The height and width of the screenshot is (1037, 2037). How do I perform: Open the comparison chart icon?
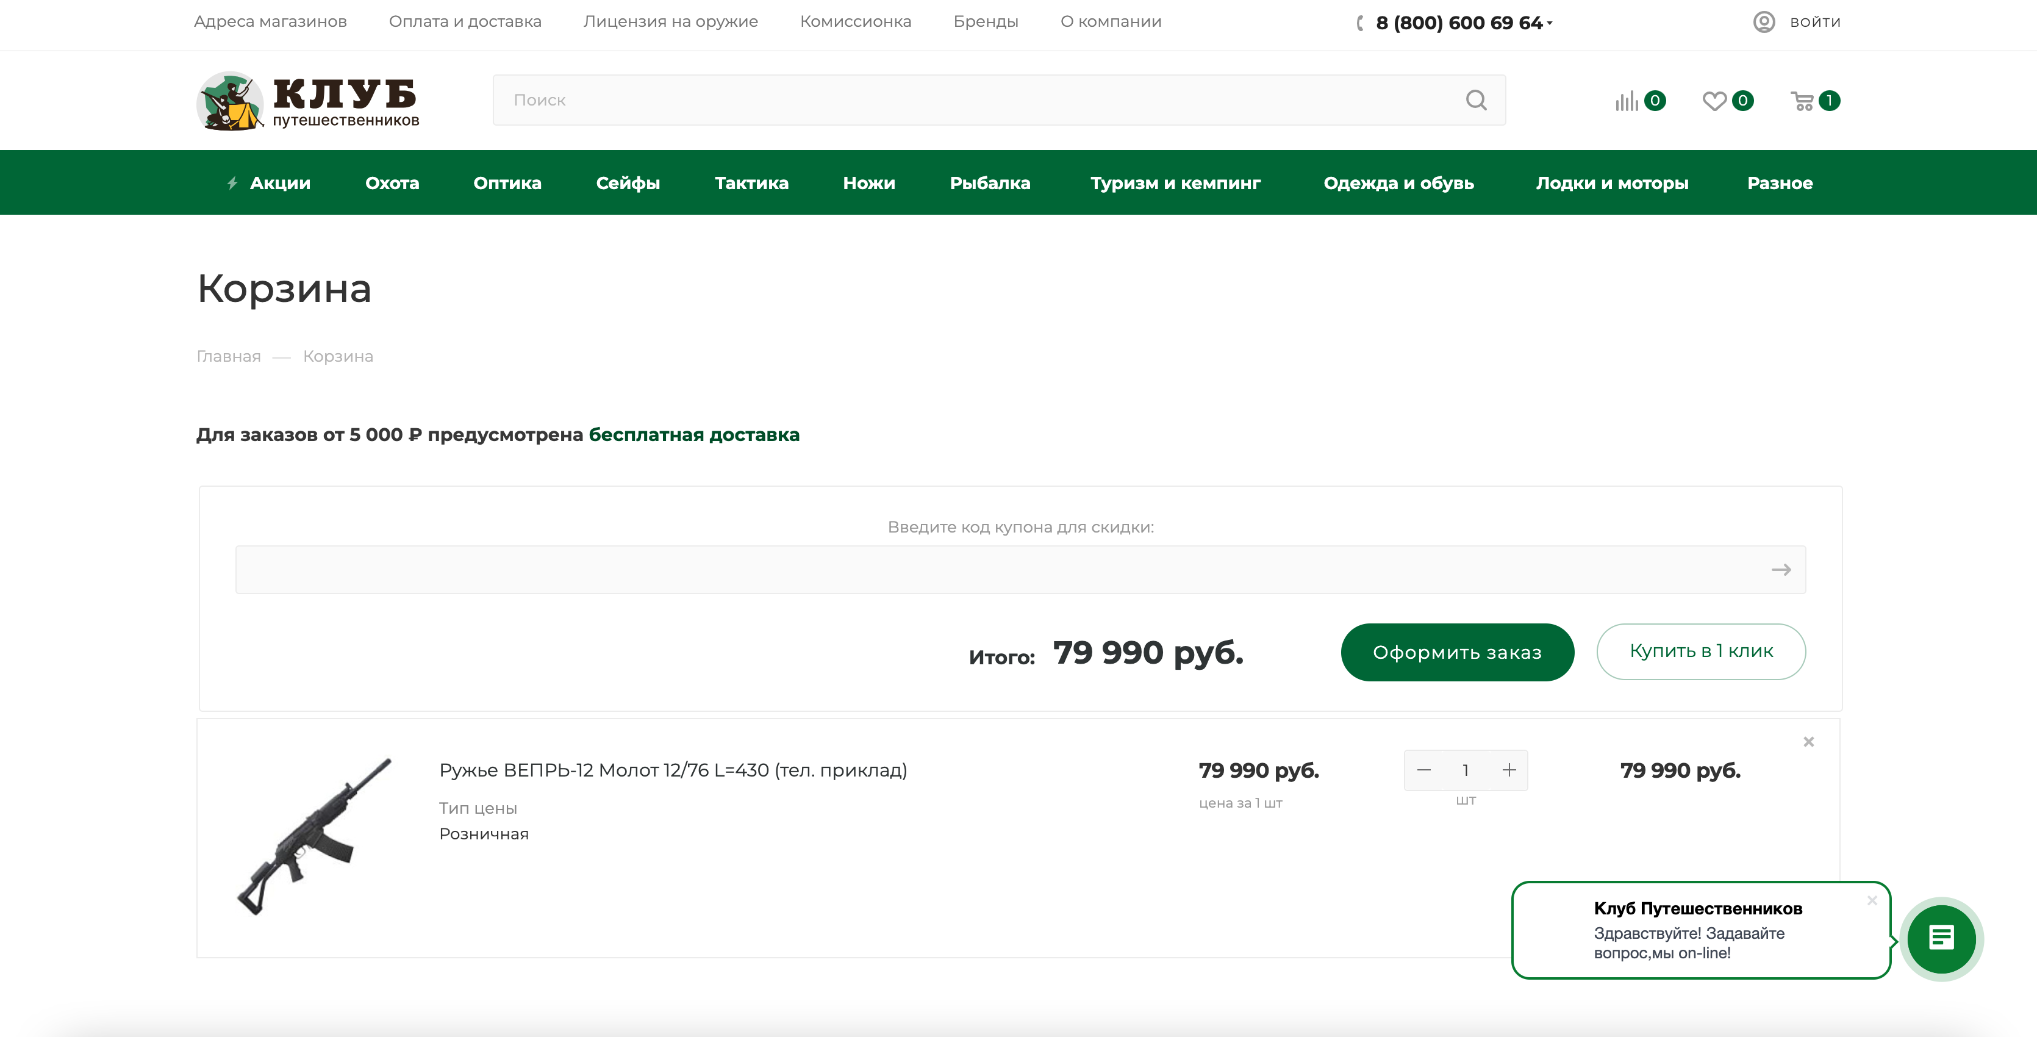point(1627,101)
